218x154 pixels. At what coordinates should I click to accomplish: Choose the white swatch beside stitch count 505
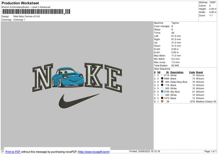coord(162,88)
